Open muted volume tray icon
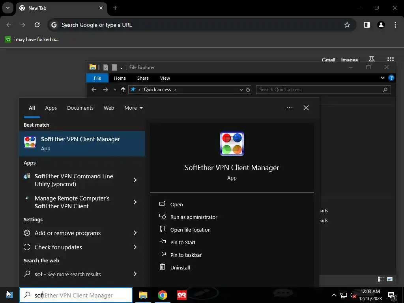Viewport: 404px width, 303px height. (353, 295)
